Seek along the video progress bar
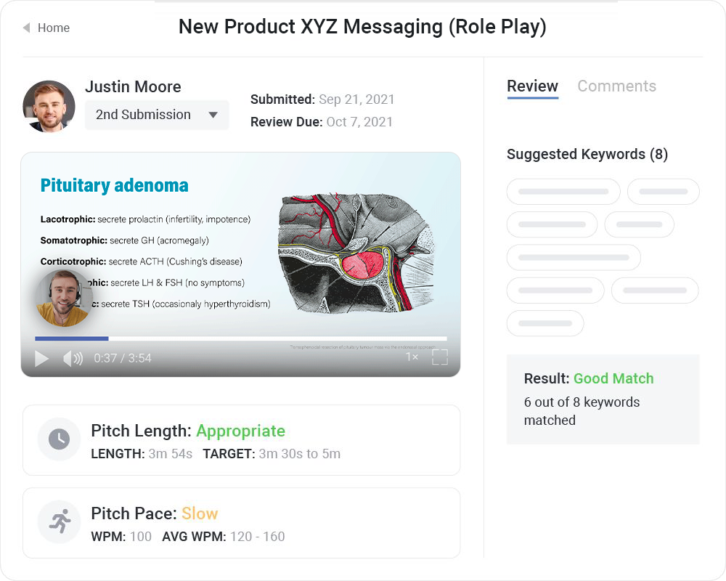 coord(241,338)
